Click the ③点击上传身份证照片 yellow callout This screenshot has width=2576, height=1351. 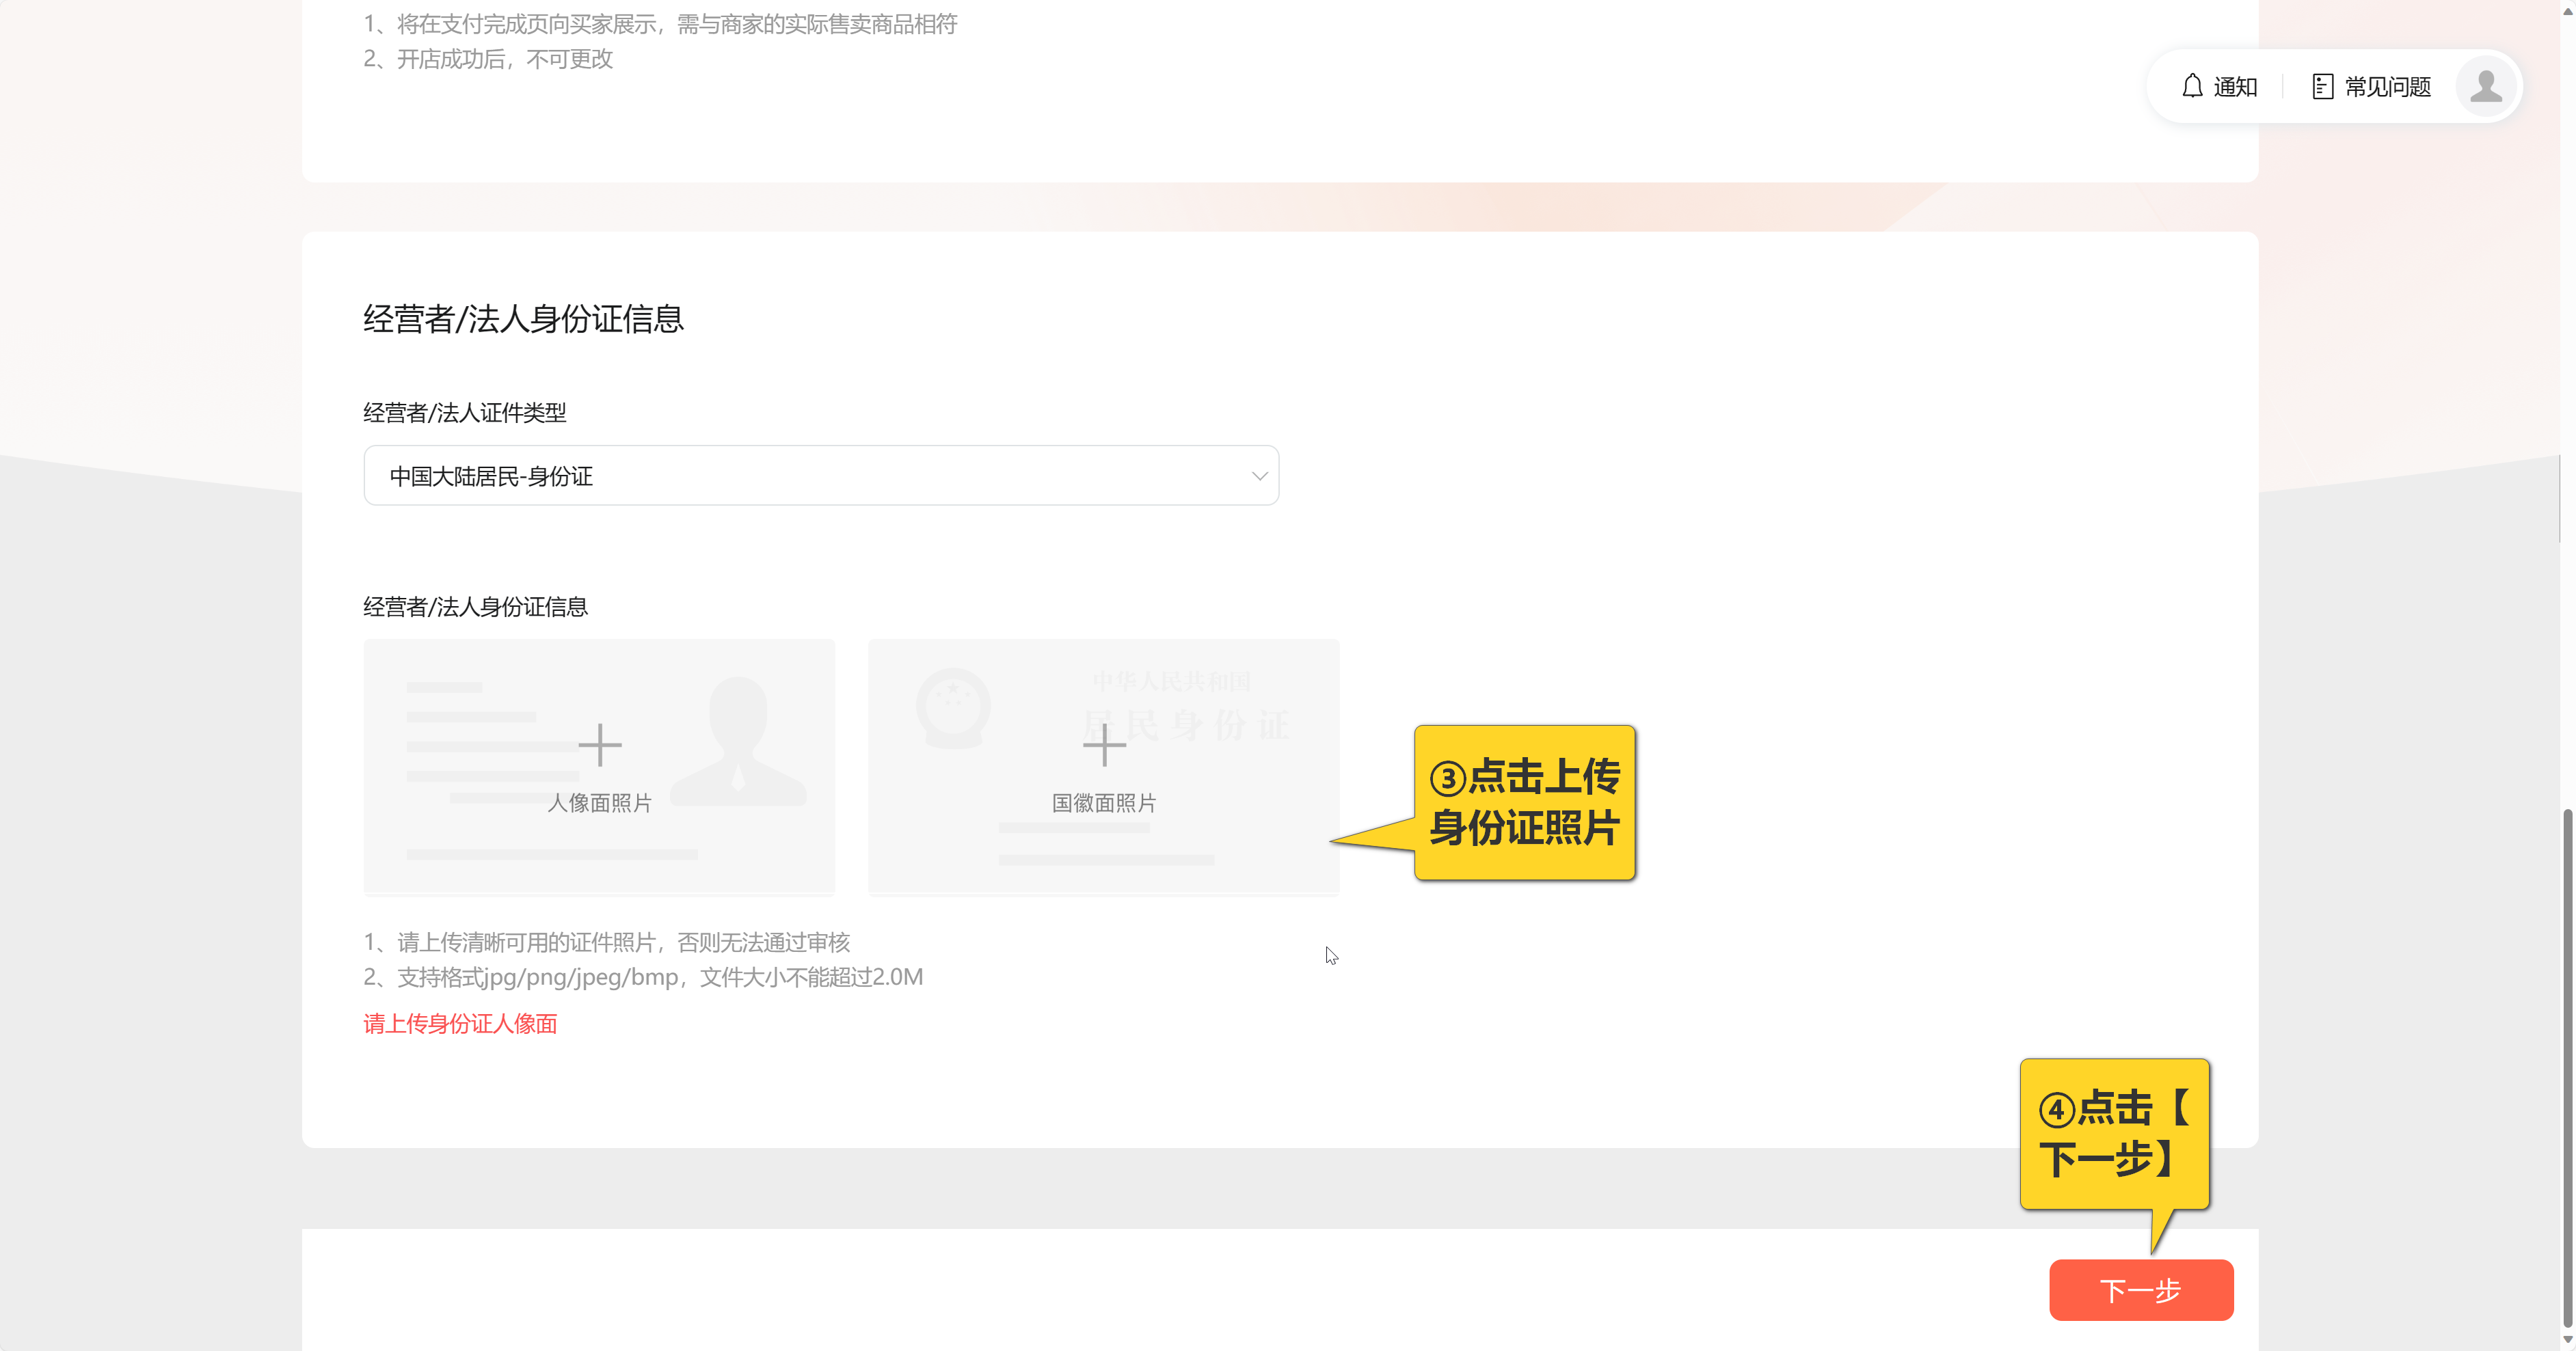tap(1524, 802)
